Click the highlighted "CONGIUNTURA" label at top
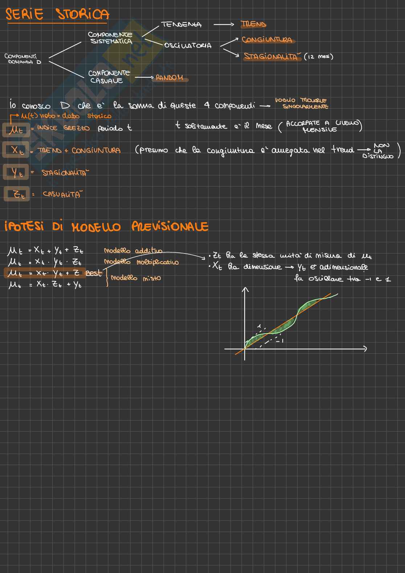 point(267,40)
